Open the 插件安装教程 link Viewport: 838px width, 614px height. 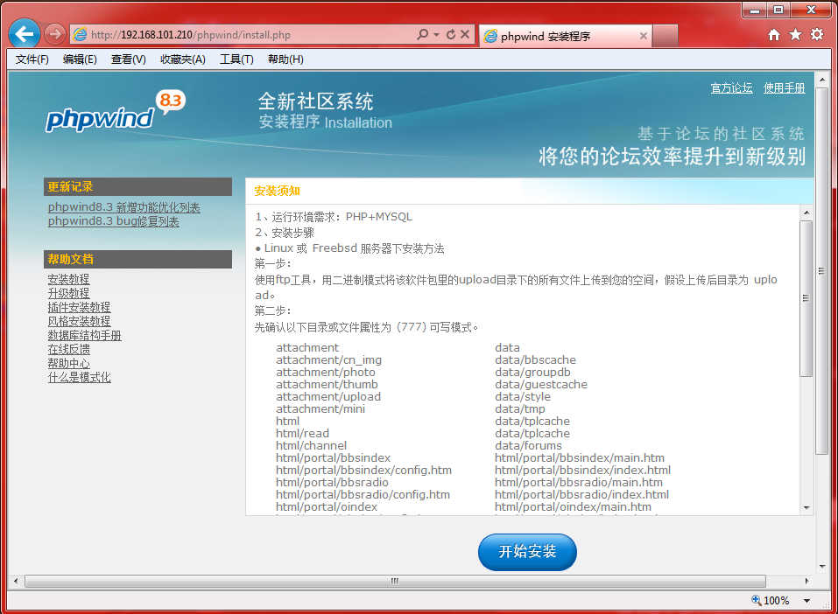(79, 307)
